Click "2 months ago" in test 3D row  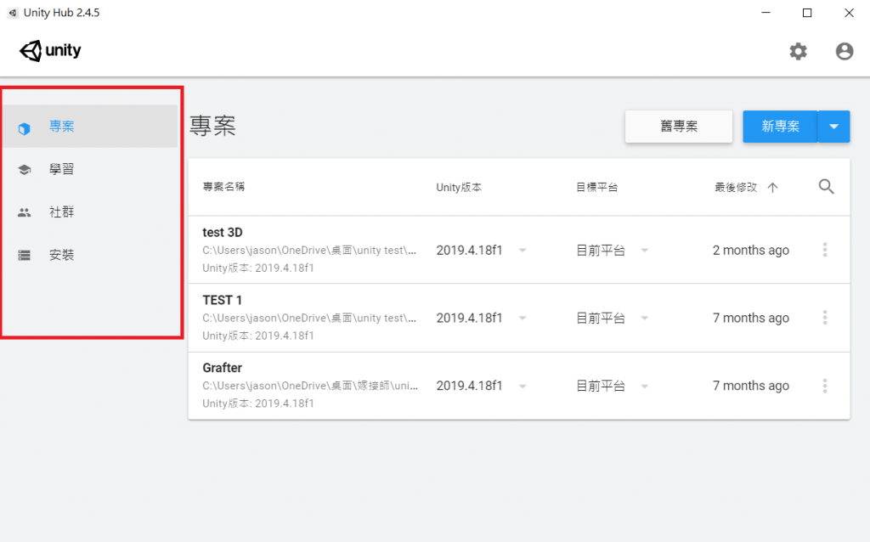751,251
